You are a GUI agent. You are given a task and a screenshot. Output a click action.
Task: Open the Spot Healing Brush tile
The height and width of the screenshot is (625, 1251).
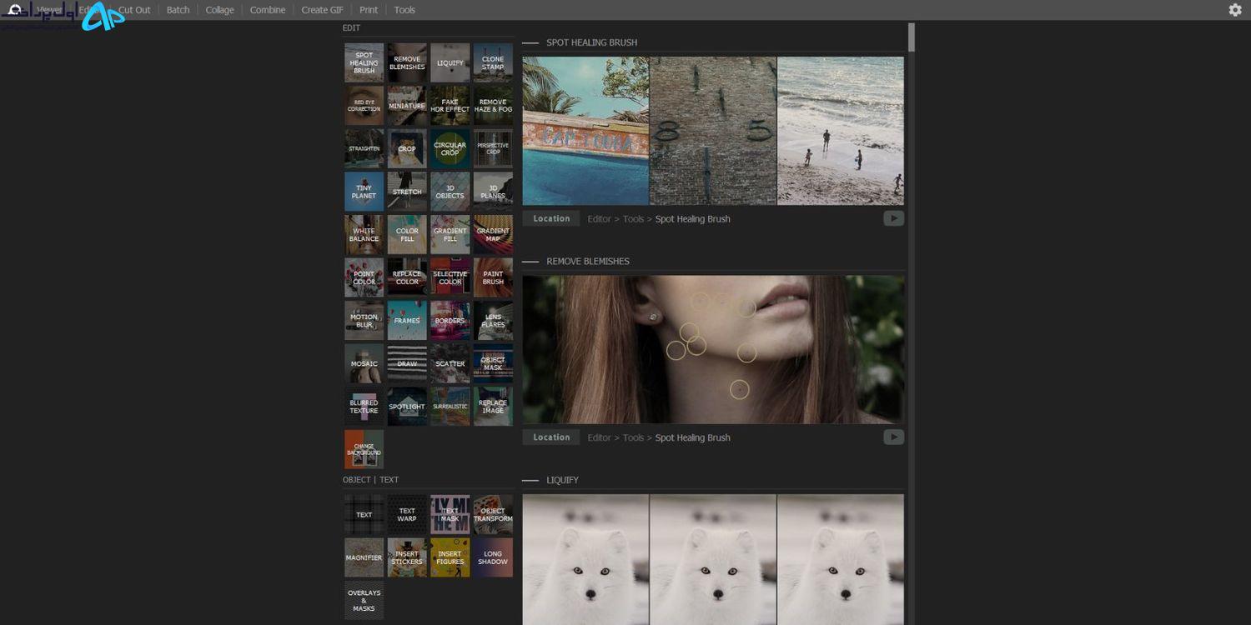(364, 62)
